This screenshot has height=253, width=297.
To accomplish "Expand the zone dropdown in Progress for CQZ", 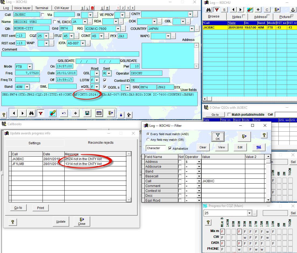I will click(x=249, y=213).
